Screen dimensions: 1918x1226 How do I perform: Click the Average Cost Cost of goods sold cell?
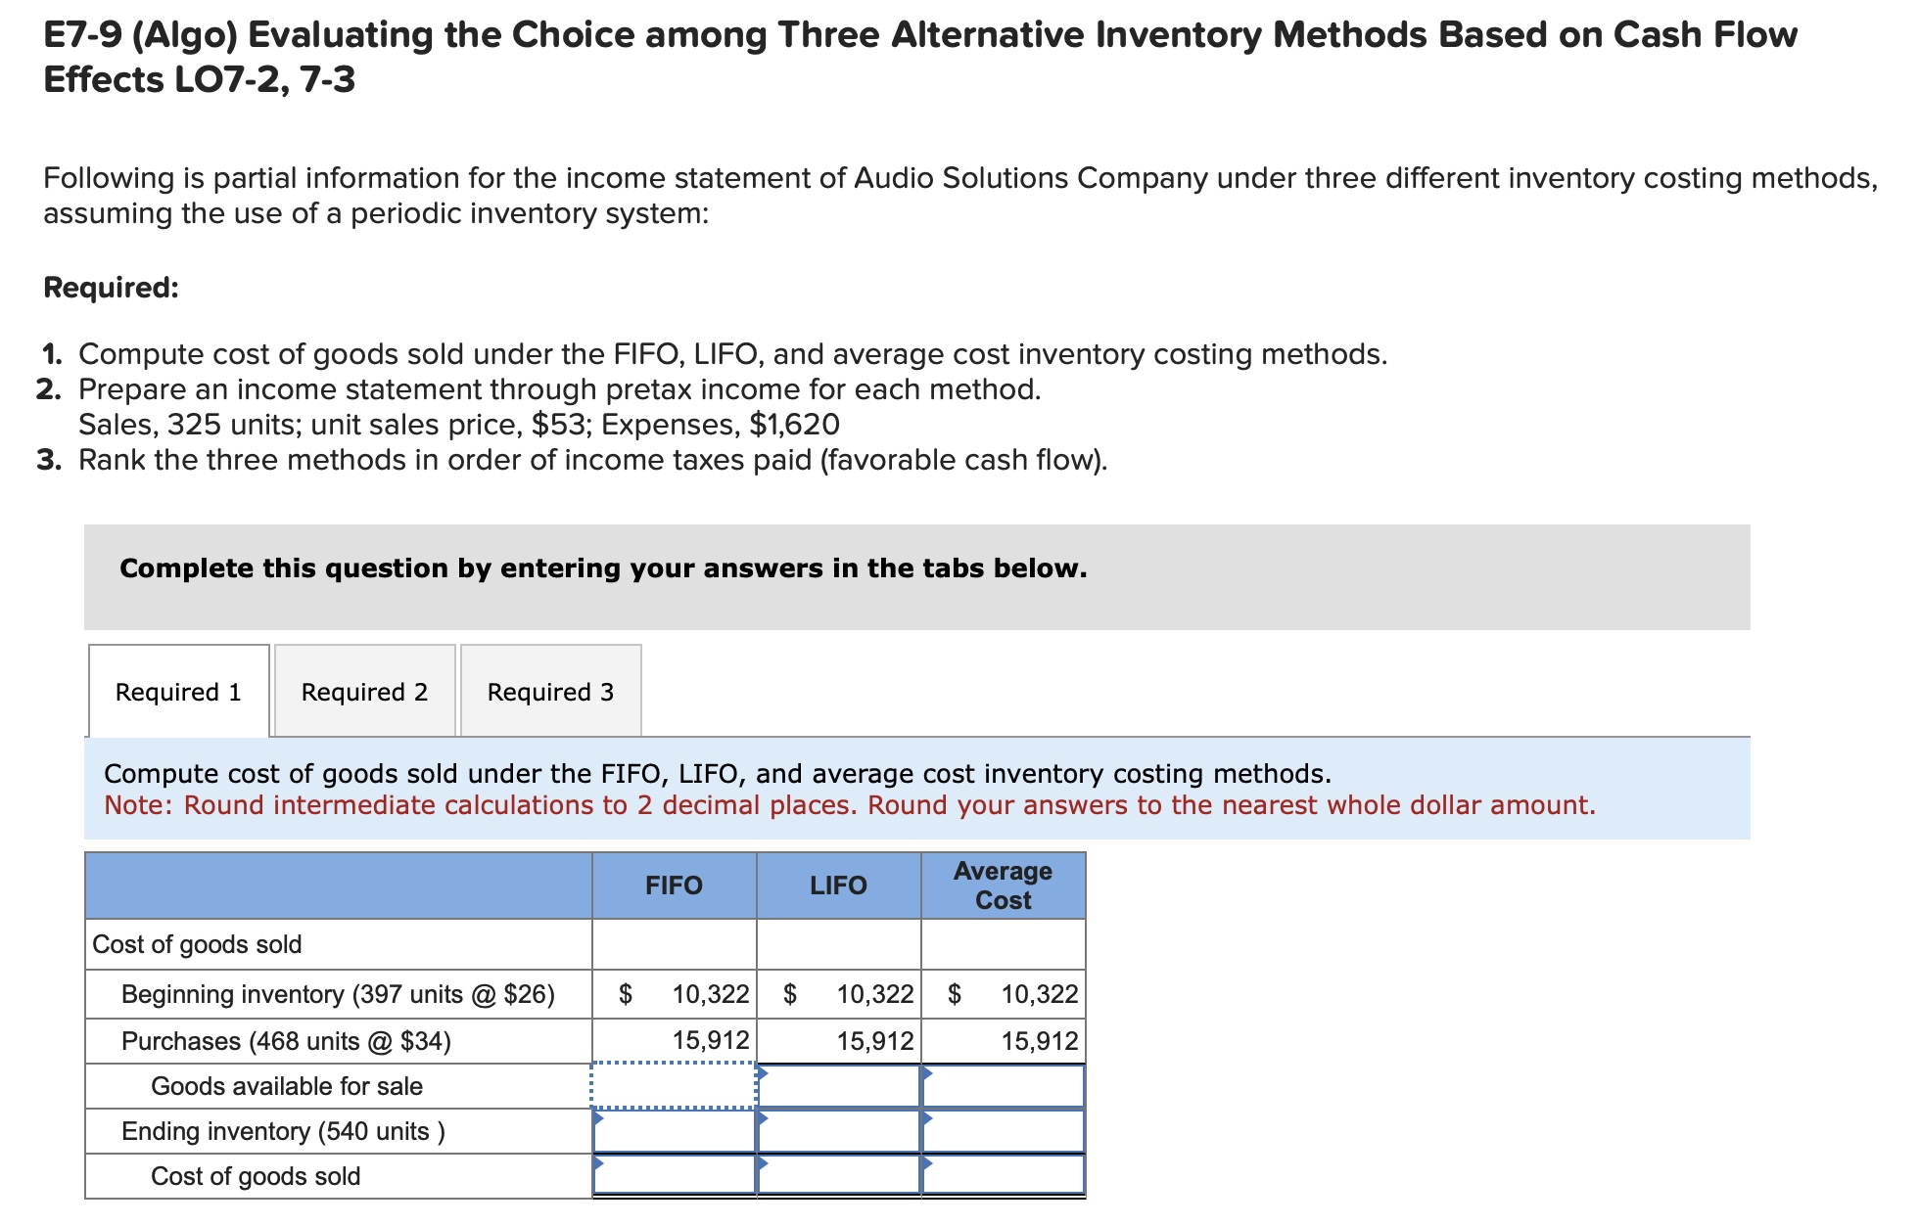tap(1002, 1177)
